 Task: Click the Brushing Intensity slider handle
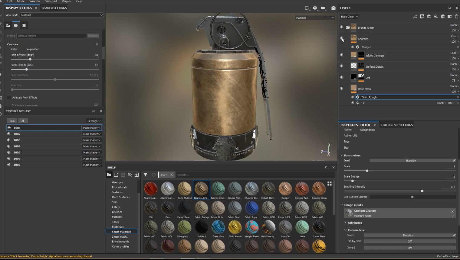tap(422, 191)
